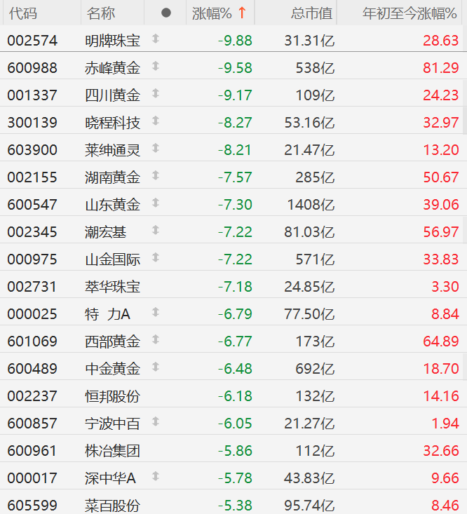Click the 年初至今涨幅% column header
The width and height of the screenshot is (467, 514).
[410, 13]
